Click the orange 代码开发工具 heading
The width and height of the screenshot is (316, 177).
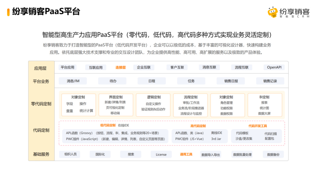(257, 126)
